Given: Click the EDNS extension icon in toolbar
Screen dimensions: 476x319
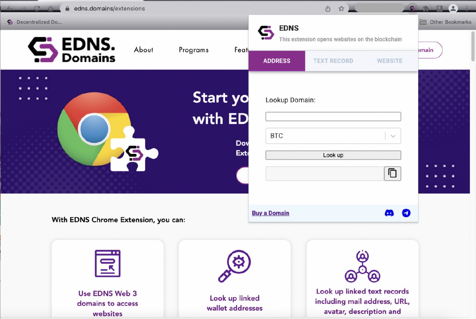Looking at the screenshot, I should (x=412, y=8).
